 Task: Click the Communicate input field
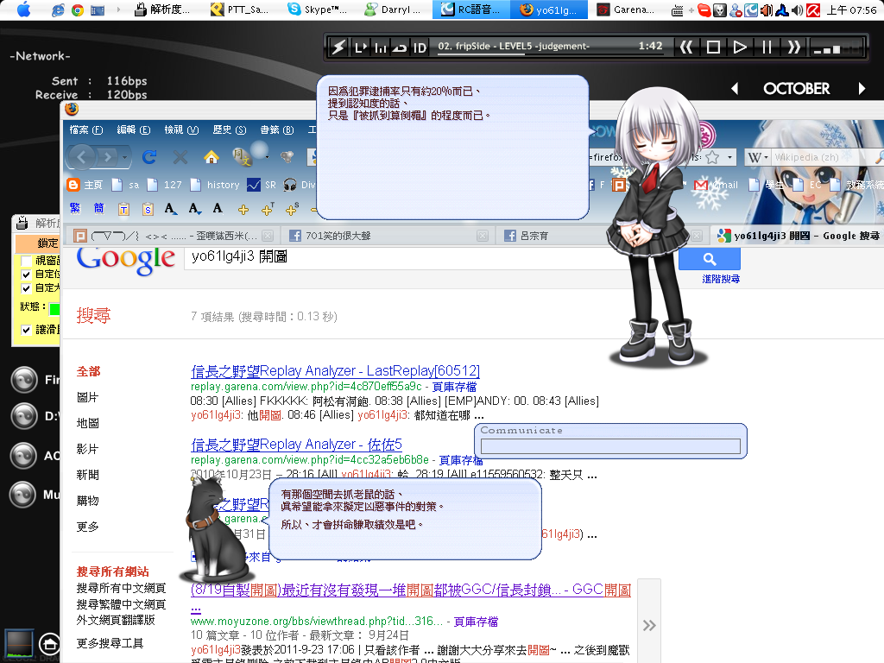click(610, 446)
